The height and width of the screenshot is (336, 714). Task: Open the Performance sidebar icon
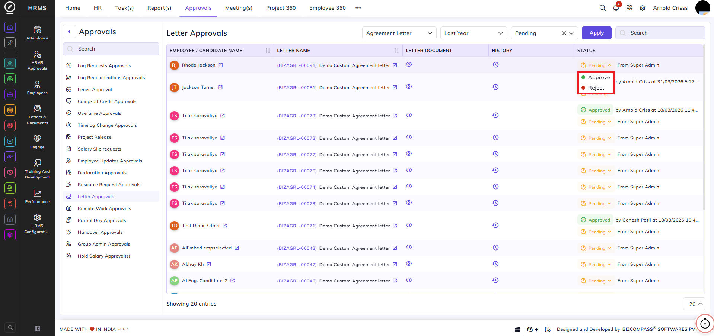pyautogui.click(x=37, y=196)
